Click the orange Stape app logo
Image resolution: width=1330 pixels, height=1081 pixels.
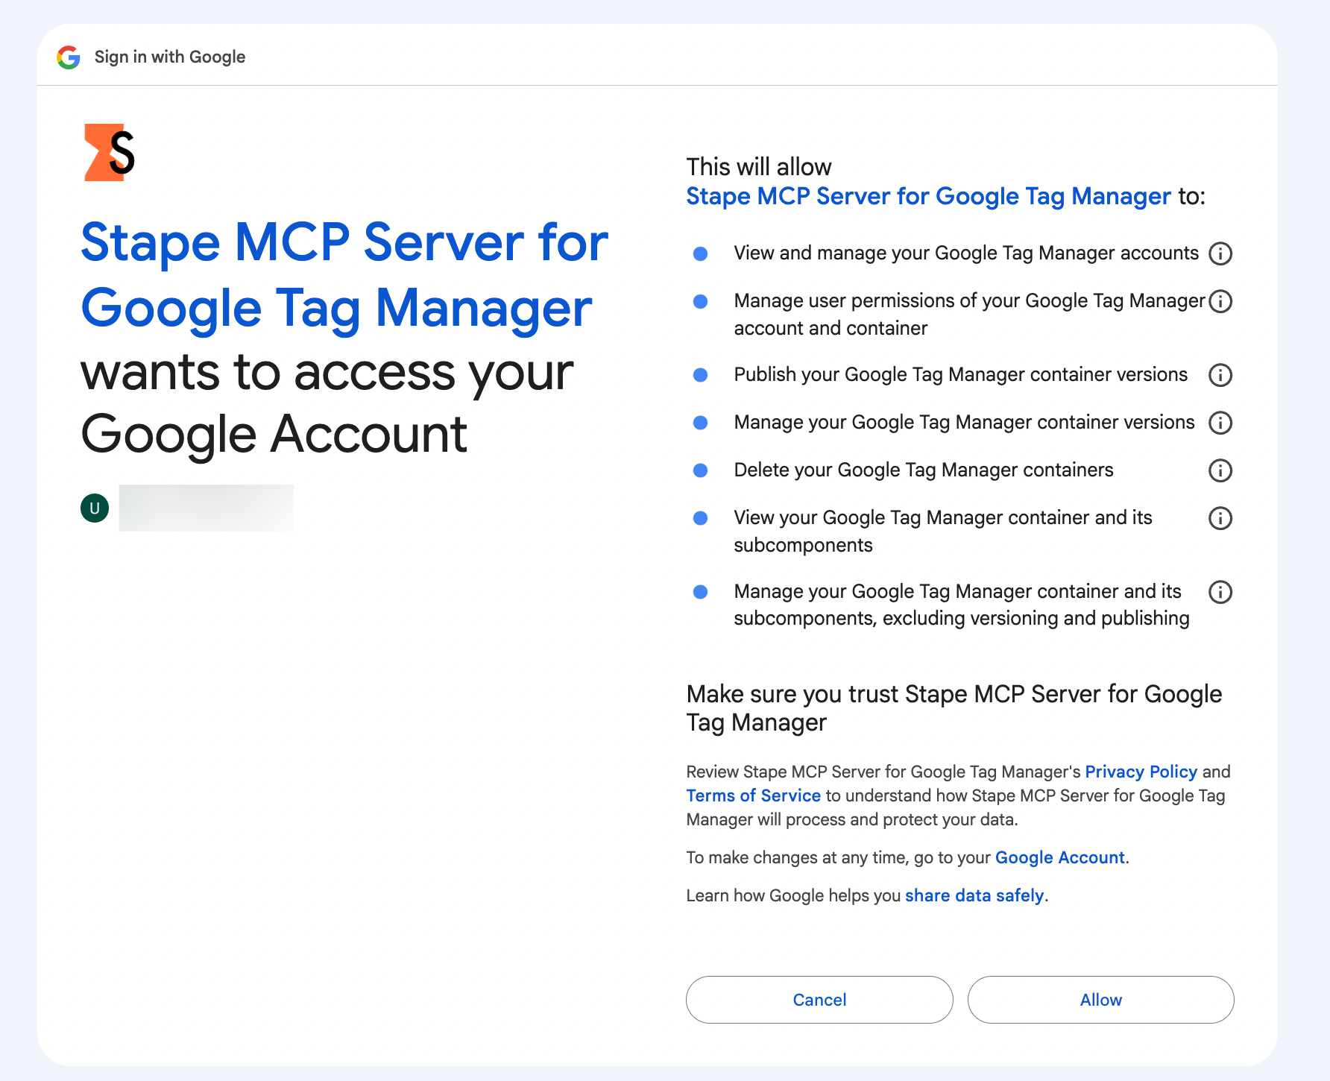pyautogui.click(x=110, y=152)
